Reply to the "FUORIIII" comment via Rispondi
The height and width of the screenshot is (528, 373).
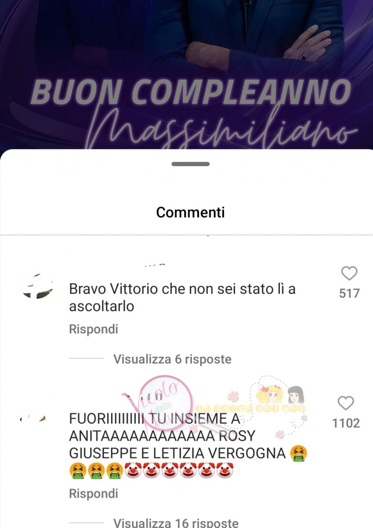pos(94,494)
